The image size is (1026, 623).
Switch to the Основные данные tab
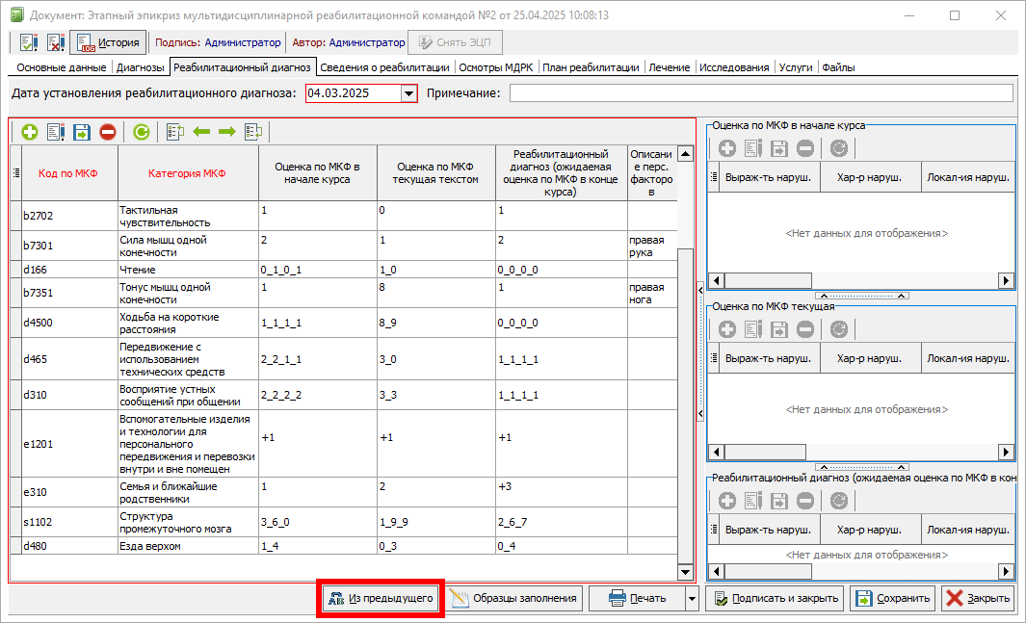point(62,67)
